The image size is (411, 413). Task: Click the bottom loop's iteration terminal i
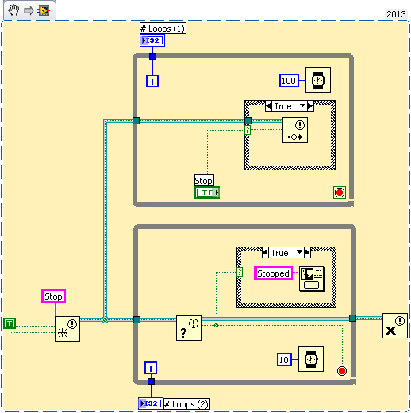coord(151,368)
